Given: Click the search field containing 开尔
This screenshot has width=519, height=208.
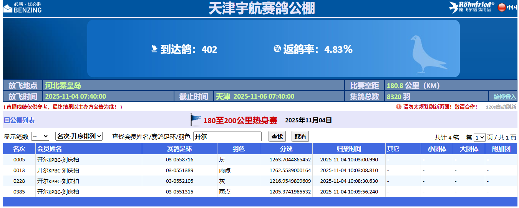Looking at the screenshot, I should coord(227,136).
